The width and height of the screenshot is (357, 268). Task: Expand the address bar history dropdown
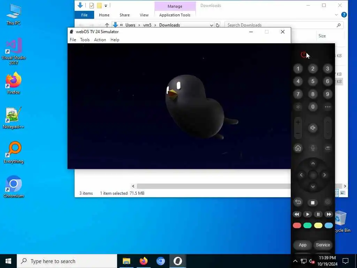212,25
